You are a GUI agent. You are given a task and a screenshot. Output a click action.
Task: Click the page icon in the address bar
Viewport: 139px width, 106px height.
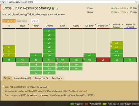tap(8, 2)
